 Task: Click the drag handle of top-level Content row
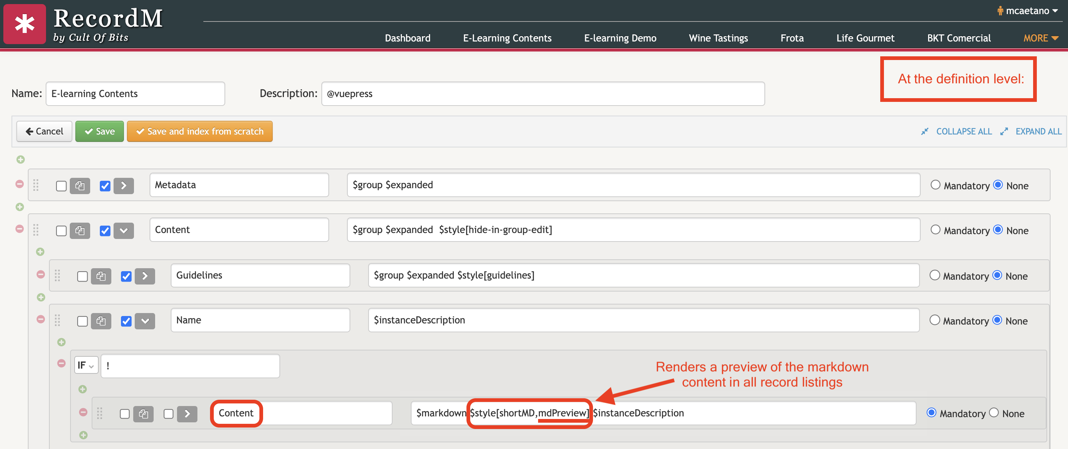click(x=36, y=230)
